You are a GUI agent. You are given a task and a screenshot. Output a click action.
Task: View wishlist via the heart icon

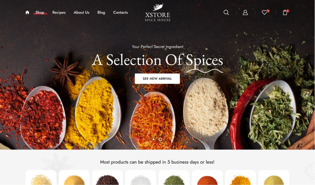[264, 13]
